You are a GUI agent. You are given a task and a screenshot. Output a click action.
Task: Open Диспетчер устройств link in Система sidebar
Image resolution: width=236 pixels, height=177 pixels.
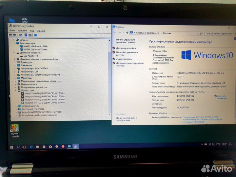pyautogui.click(x=126, y=48)
